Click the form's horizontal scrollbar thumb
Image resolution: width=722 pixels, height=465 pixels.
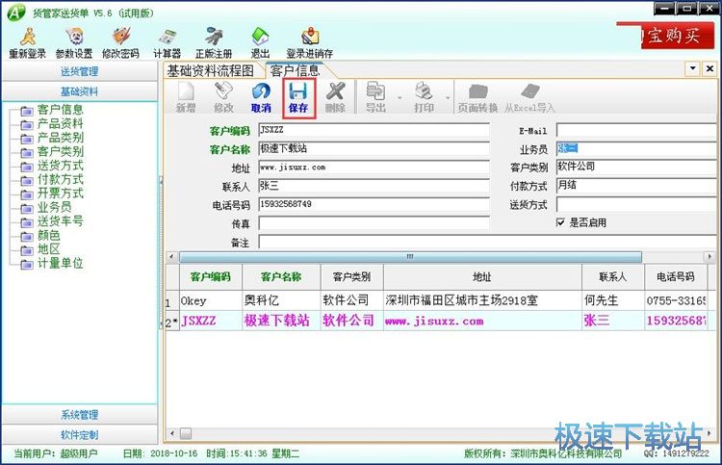[x=410, y=256]
